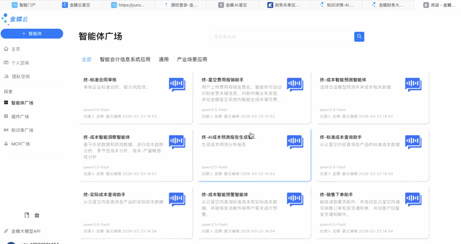Select the 全部 filter tab
Screen dimensions: 461x244
pos(87,59)
